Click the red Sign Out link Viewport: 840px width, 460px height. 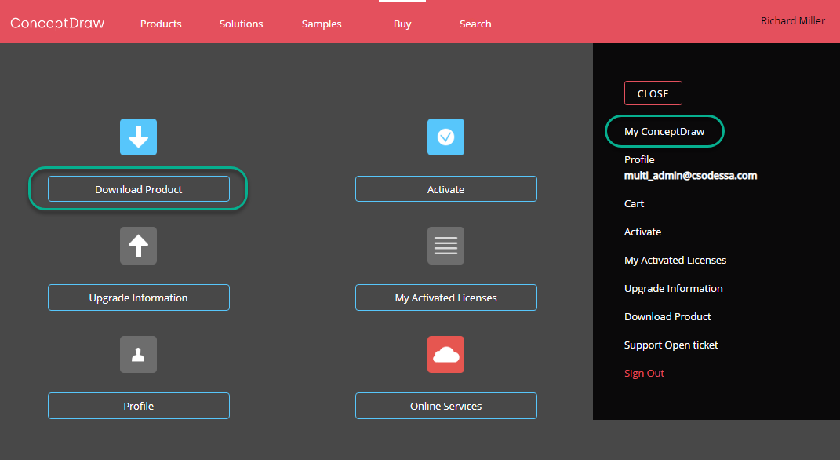coord(644,374)
